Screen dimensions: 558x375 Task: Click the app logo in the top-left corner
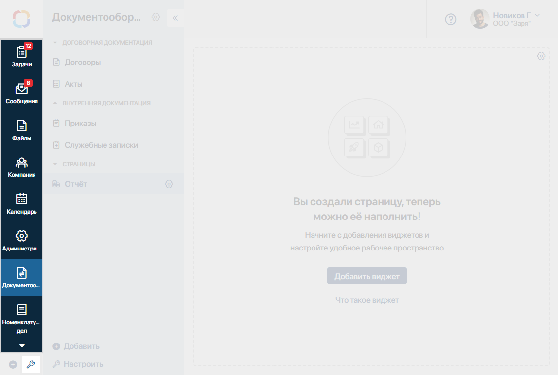pyautogui.click(x=21, y=19)
